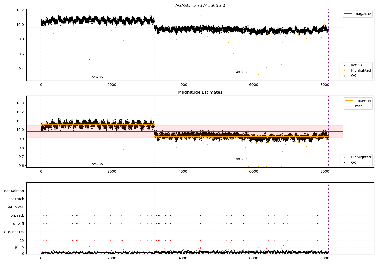Click x-axis tick '6000' under the Magnitude Estimates plot
This screenshot has width=378, height=264.
[254, 172]
